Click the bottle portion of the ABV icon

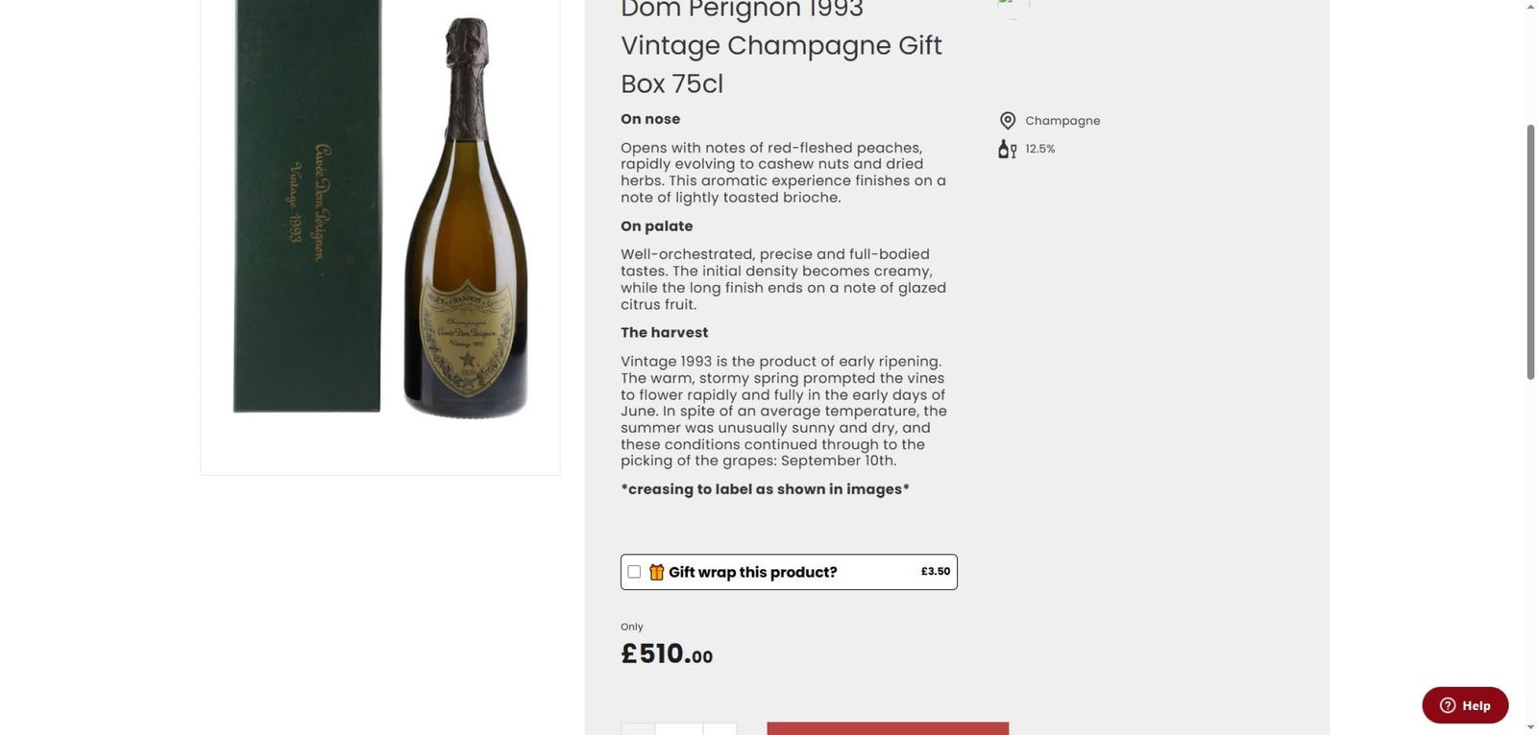pos(1002,149)
